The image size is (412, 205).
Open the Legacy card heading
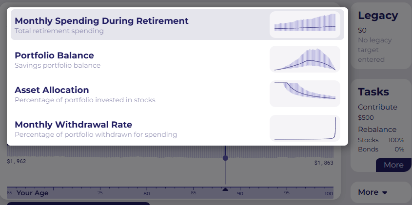click(x=378, y=16)
